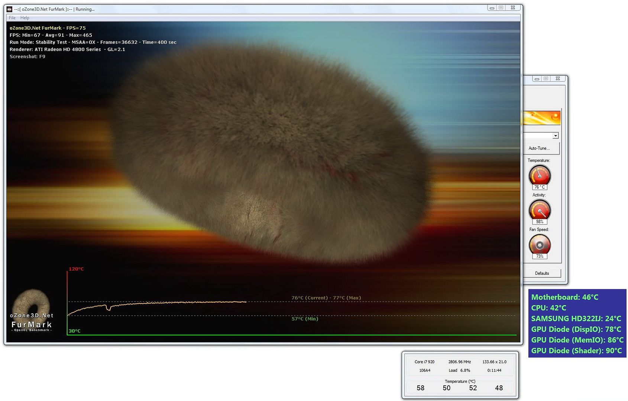Click the 'SAMSUNG HD322IJ: 24°C' reading
Image resolution: width=628 pixels, height=401 pixels.
click(576, 319)
